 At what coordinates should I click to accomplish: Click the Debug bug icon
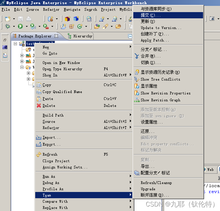tap(8, 26)
